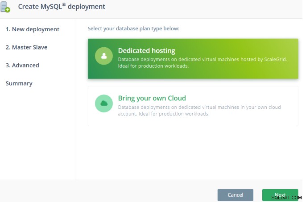Click 'Ideal for production workloads' in green card
306x202 pixels.
point(153,66)
